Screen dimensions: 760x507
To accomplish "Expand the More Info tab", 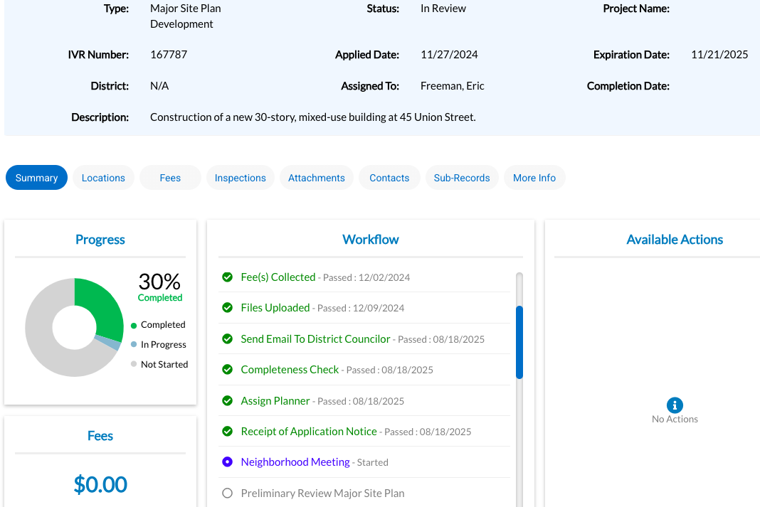I will coord(534,178).
